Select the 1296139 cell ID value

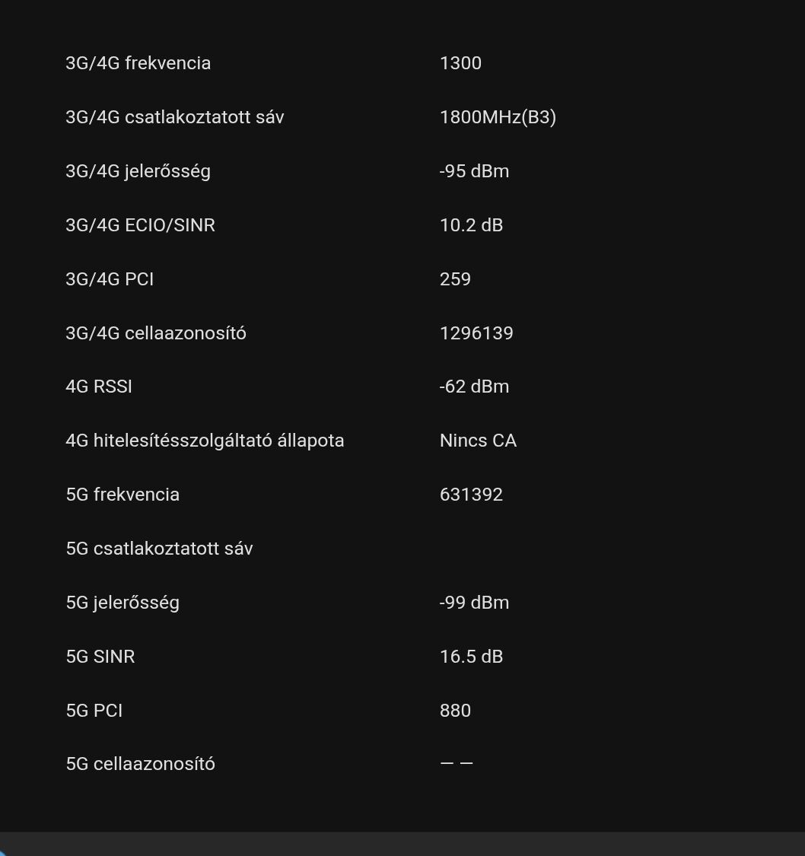click(x=476, y=333)
